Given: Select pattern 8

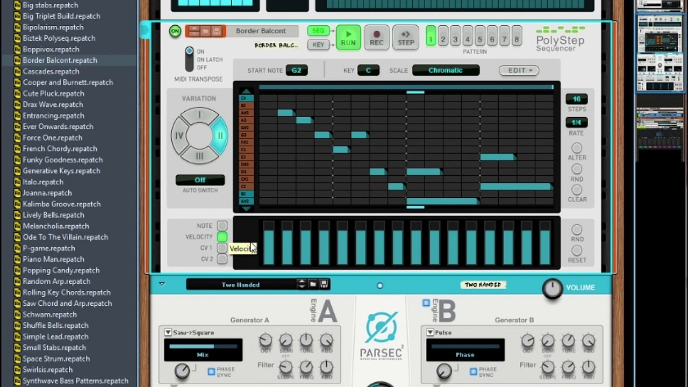Looking at the screenshot, I should pos(517,35).
